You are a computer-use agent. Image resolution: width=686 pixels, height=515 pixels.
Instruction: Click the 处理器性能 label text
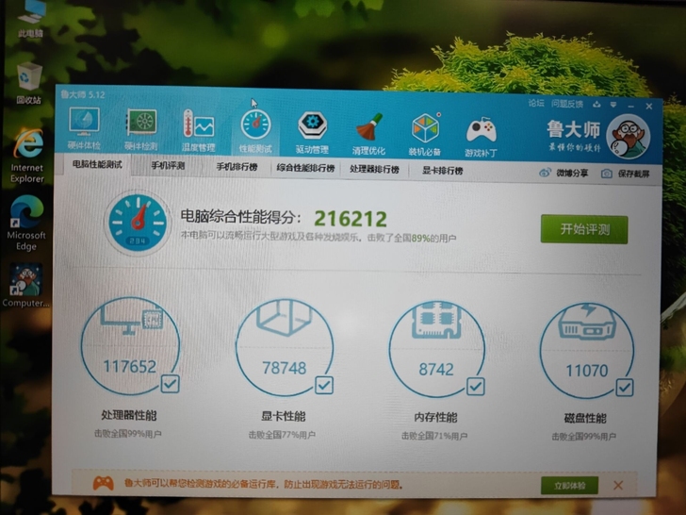click(128, 415)
